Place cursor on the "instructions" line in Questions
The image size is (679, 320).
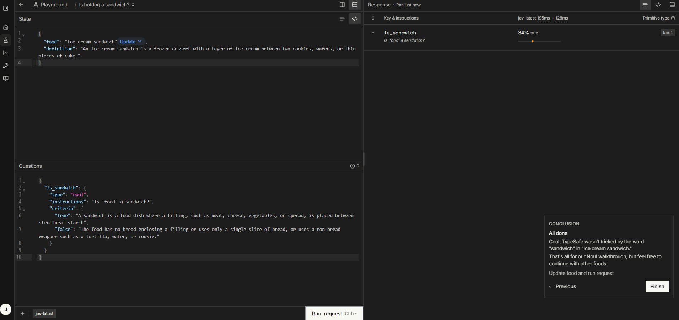[101, 202]
